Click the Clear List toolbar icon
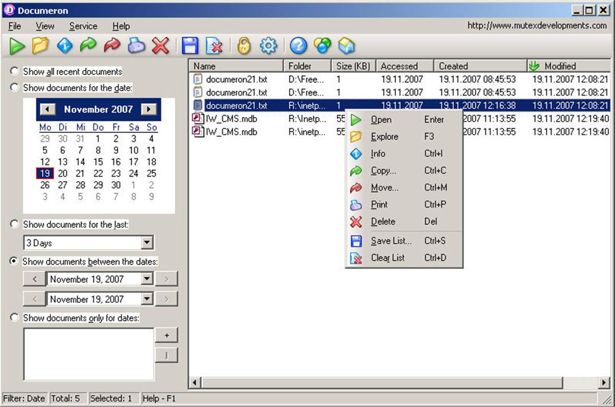 (x=214, y=46)
